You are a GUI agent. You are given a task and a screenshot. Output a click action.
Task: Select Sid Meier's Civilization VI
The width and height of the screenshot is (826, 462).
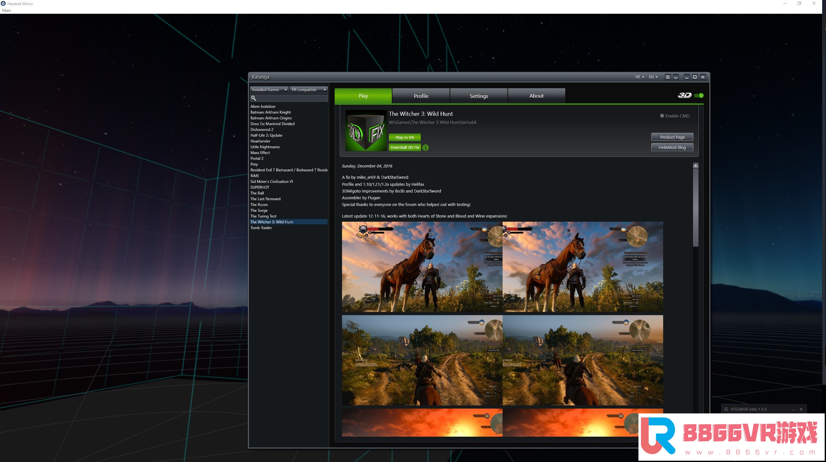pos(289,182)
